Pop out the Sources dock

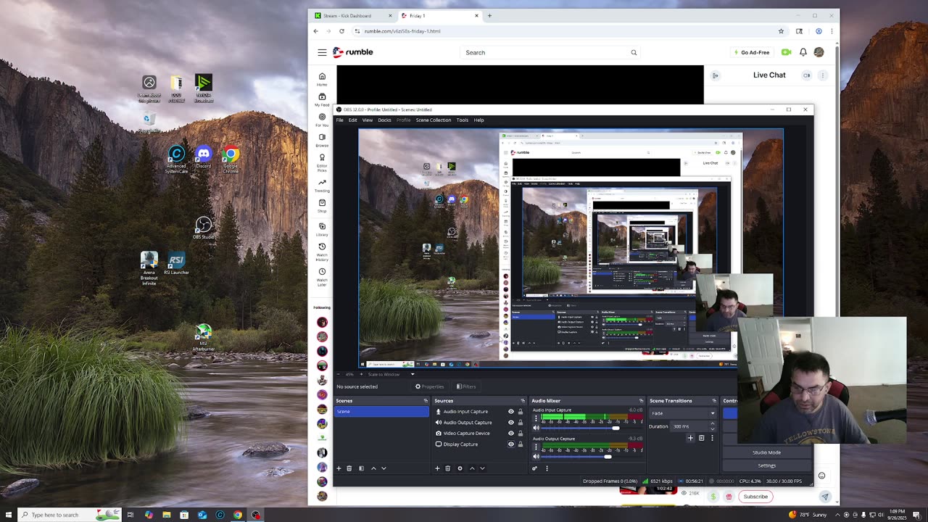click(x=523, y=401)
